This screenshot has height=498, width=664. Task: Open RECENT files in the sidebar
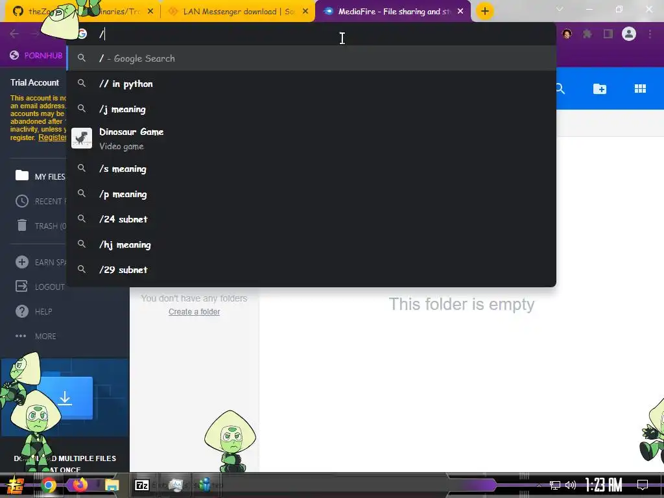(41, 201)
